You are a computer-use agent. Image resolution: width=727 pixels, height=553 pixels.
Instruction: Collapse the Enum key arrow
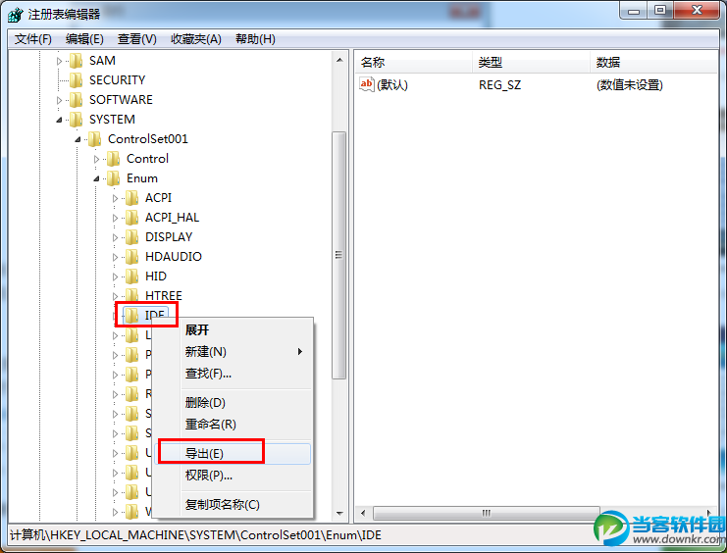(x=96, y=178)
